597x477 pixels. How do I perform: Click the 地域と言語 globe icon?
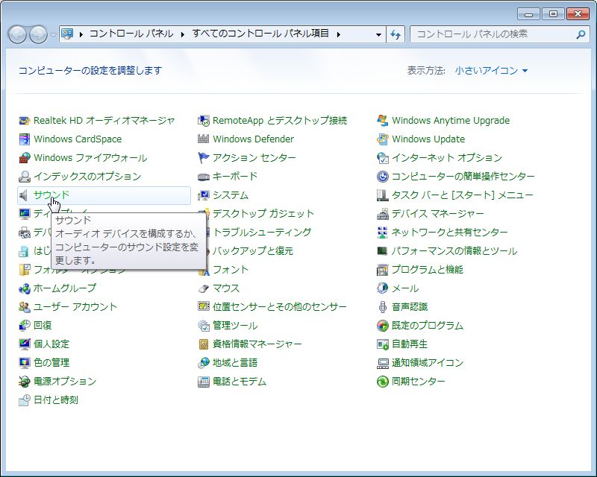(204, 363)
